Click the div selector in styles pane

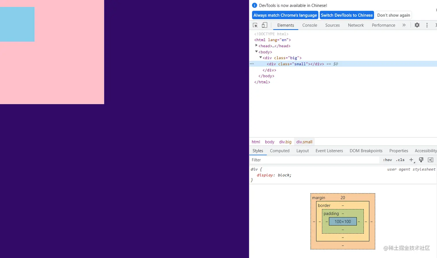(x=254, y=169)
